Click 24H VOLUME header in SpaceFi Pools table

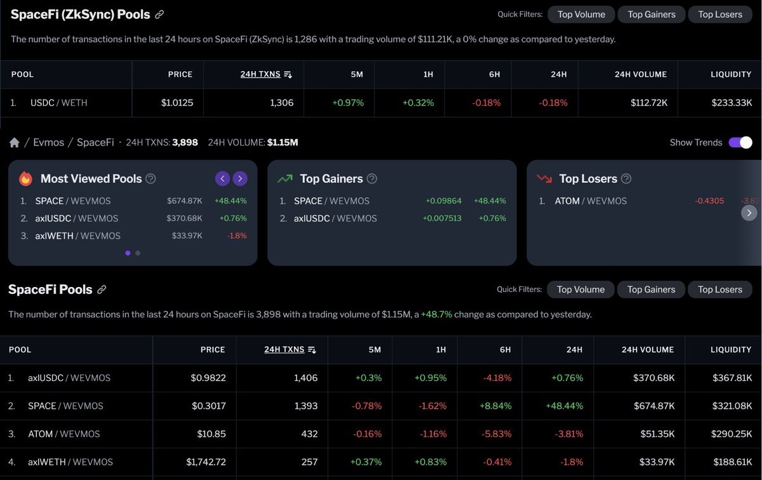648,350
